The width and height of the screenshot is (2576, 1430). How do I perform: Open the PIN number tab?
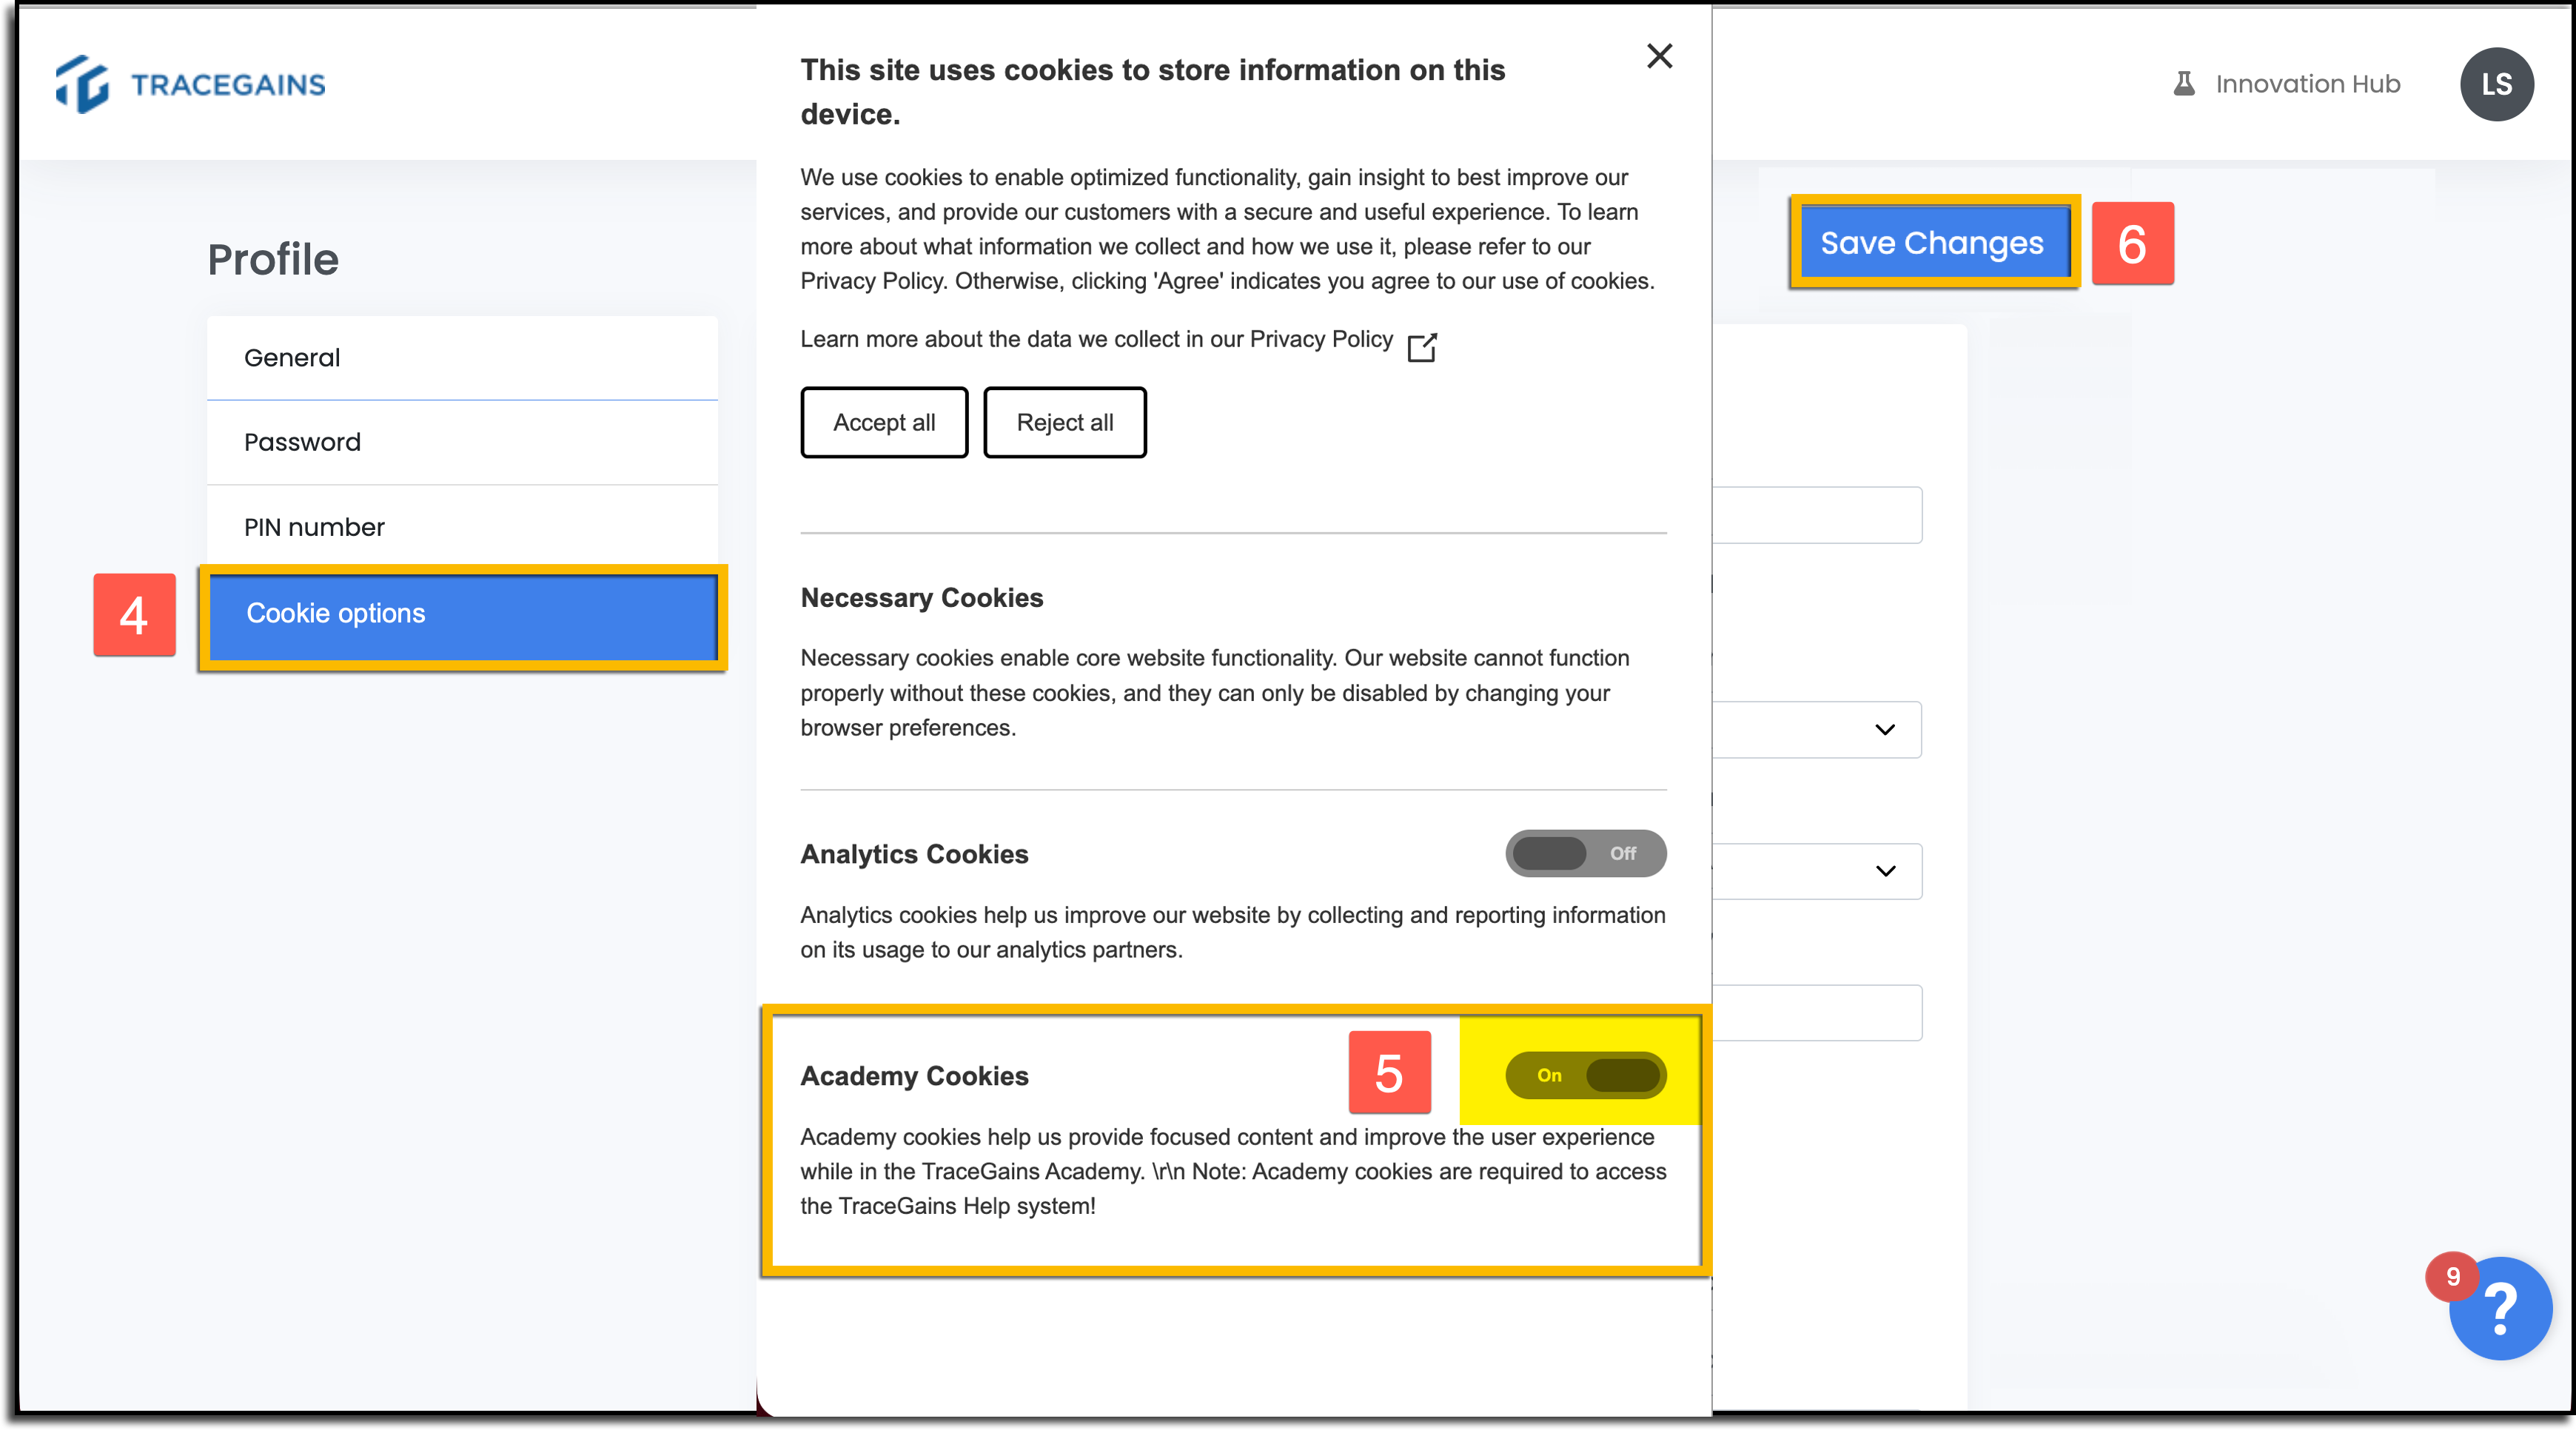pyautogui.click(x=462, y=526)
